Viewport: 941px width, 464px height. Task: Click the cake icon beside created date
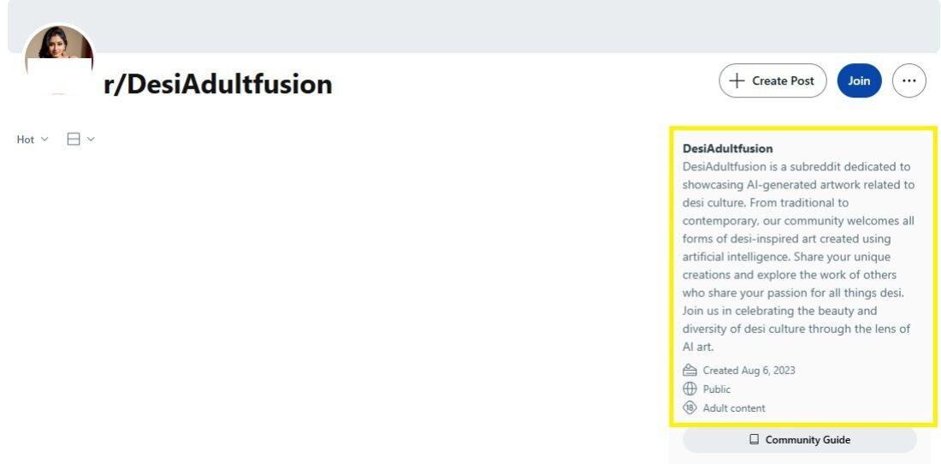tap(689, 371)
